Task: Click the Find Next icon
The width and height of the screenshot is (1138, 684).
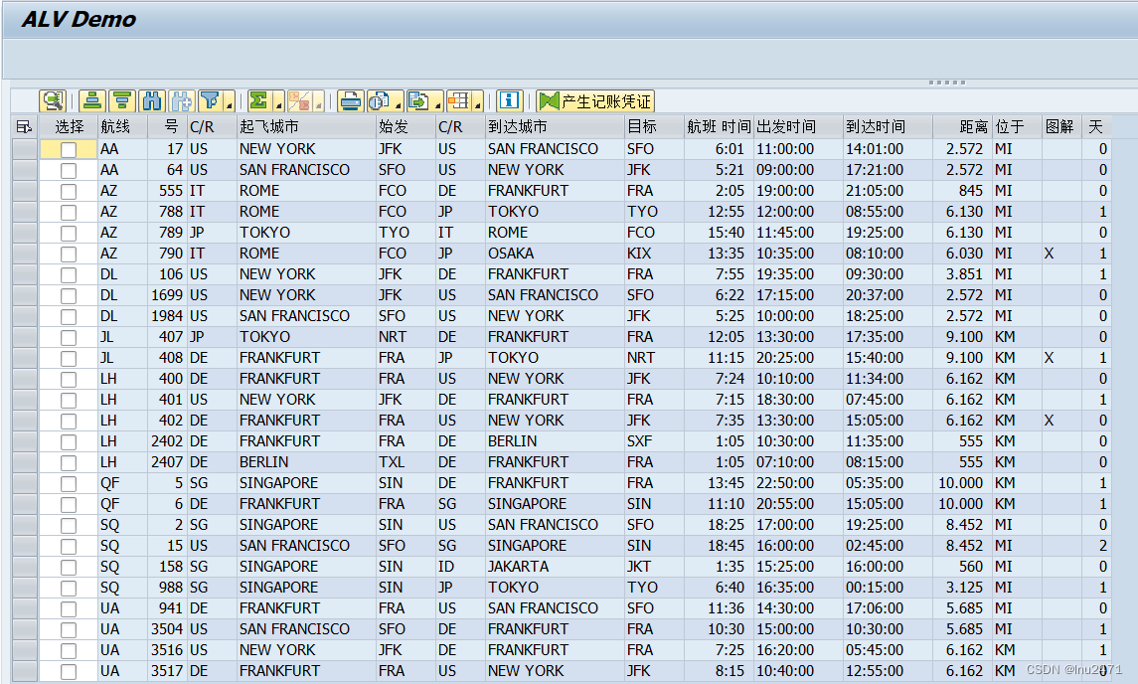Action: (x=180, y=100)
